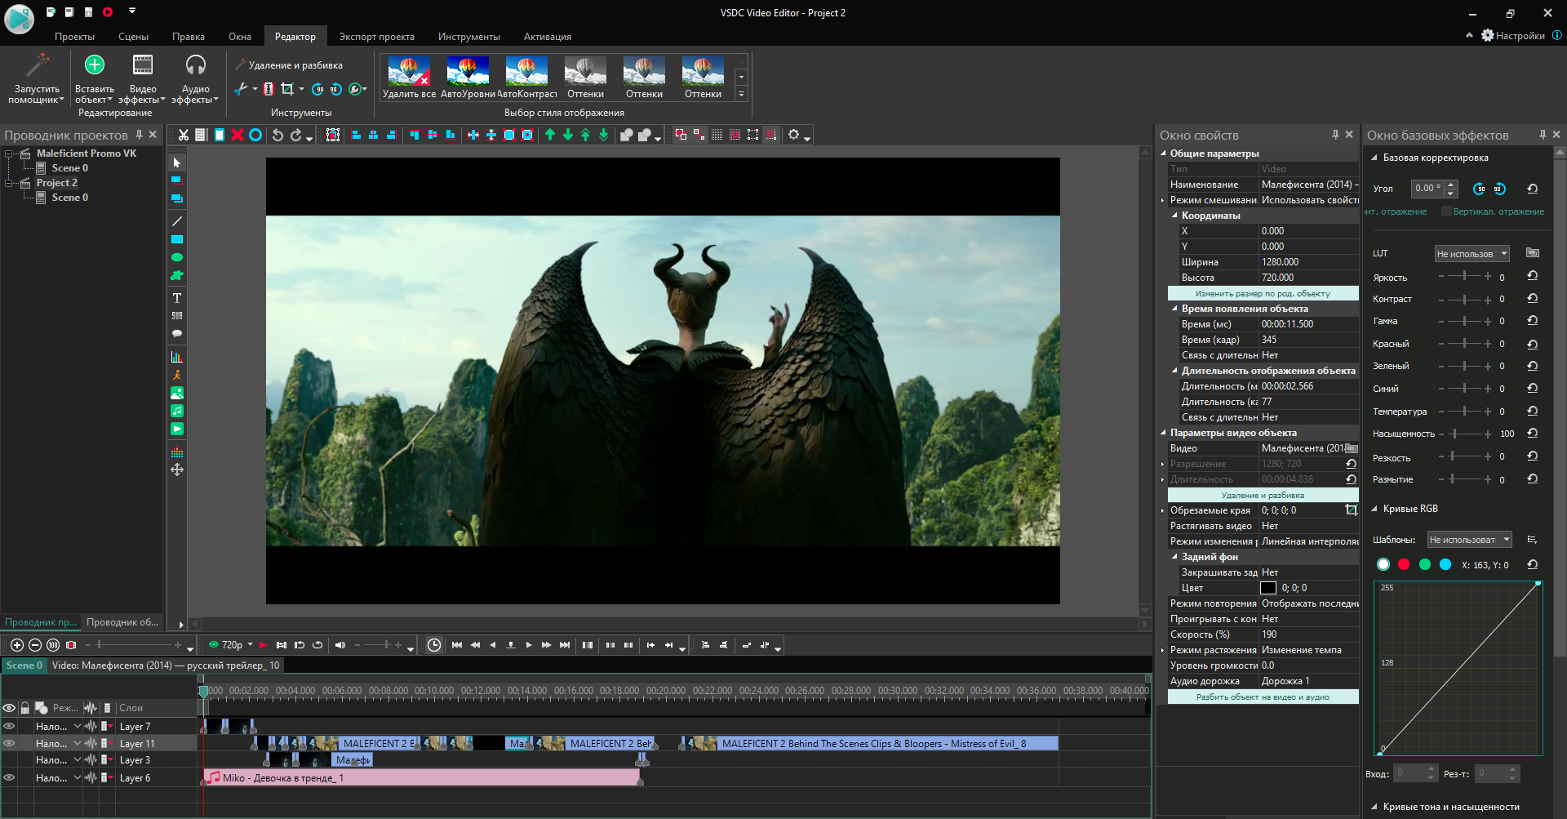Click the crop icon in Обрезаемые края row
The height and width of the screenshot is (819, 1567).
click(1351, 510)
